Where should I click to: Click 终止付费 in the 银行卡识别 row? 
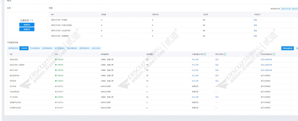(x=195, y=70)
